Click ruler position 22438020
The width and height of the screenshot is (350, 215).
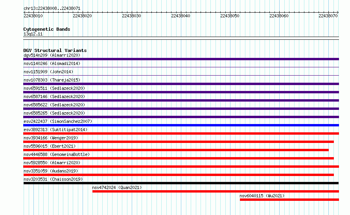82,16
